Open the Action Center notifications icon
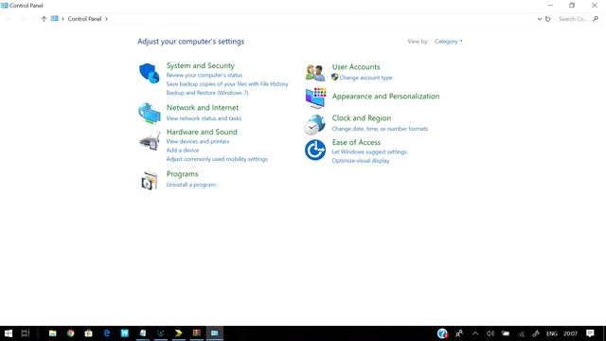606x341 pixels. pos(590,333)
